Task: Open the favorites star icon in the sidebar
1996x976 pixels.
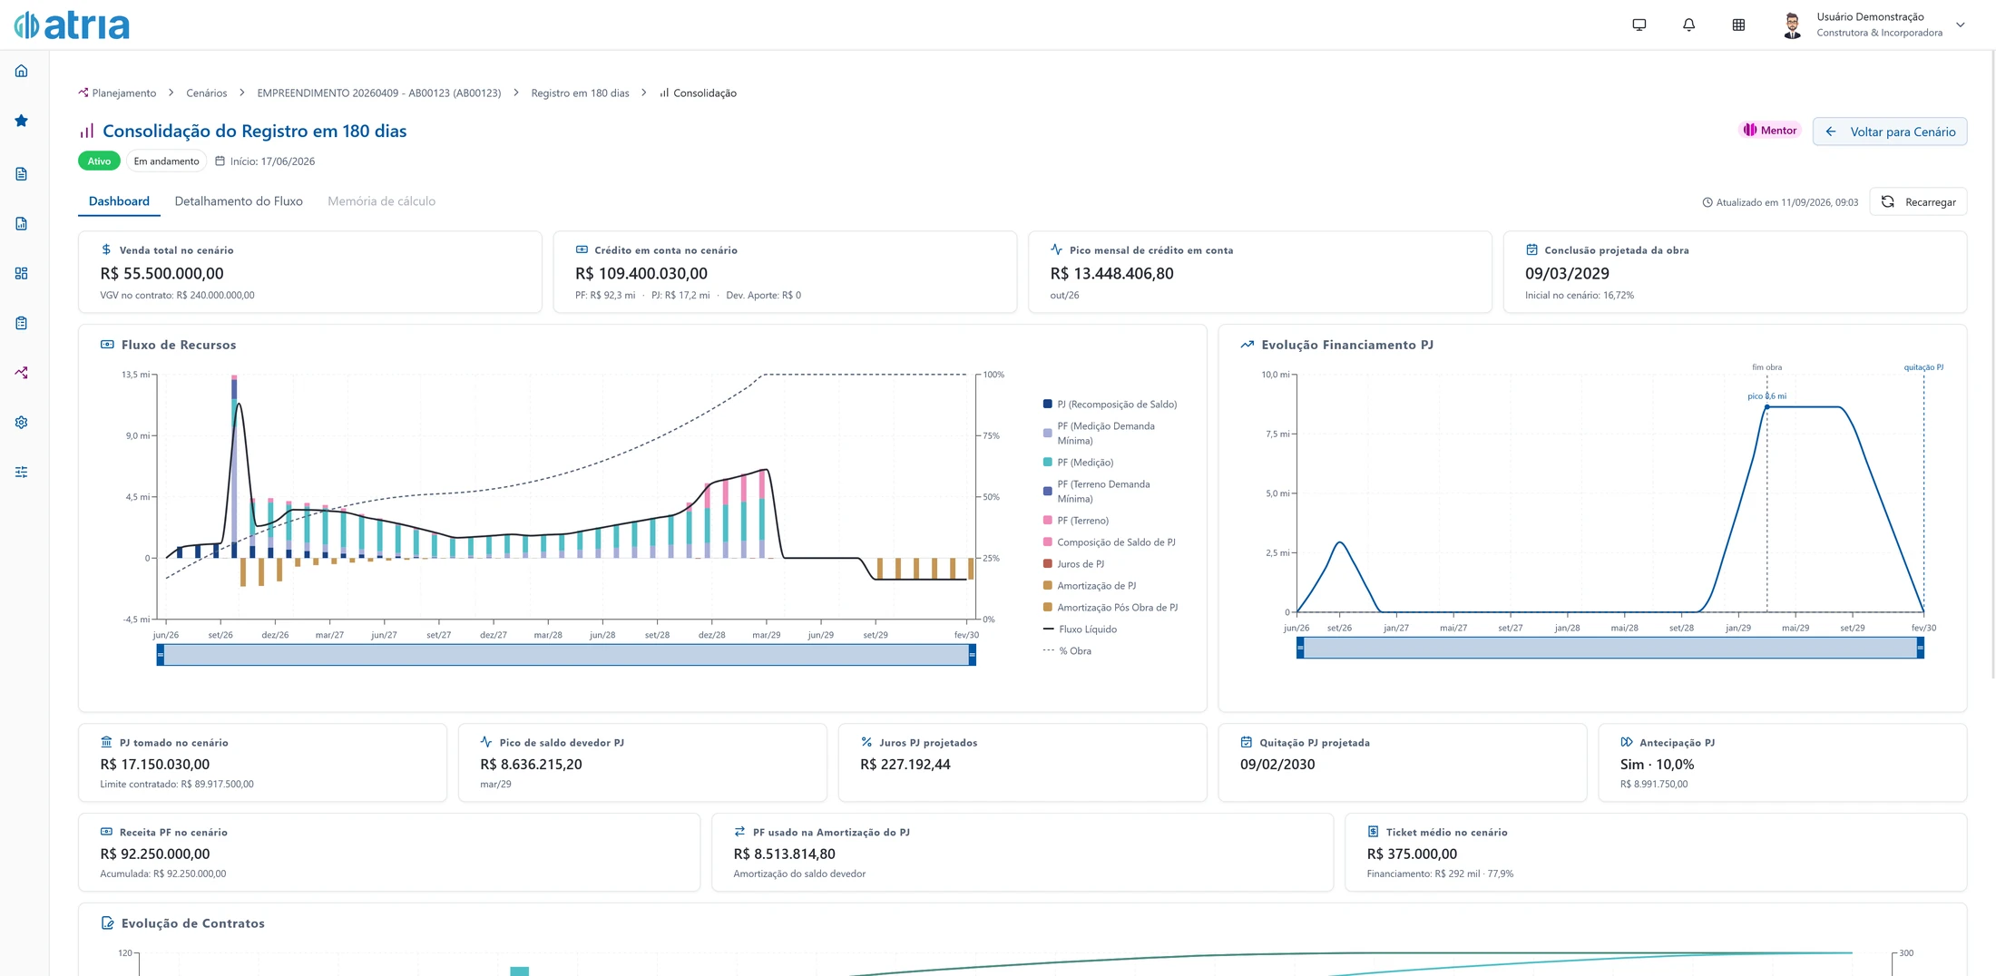Action: [21, 121]
